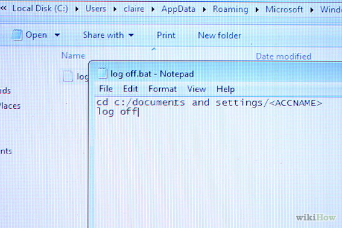This screenshot has width=342, height=228.
Task: Sort by the Date modified column
Action: pos(284,57)
